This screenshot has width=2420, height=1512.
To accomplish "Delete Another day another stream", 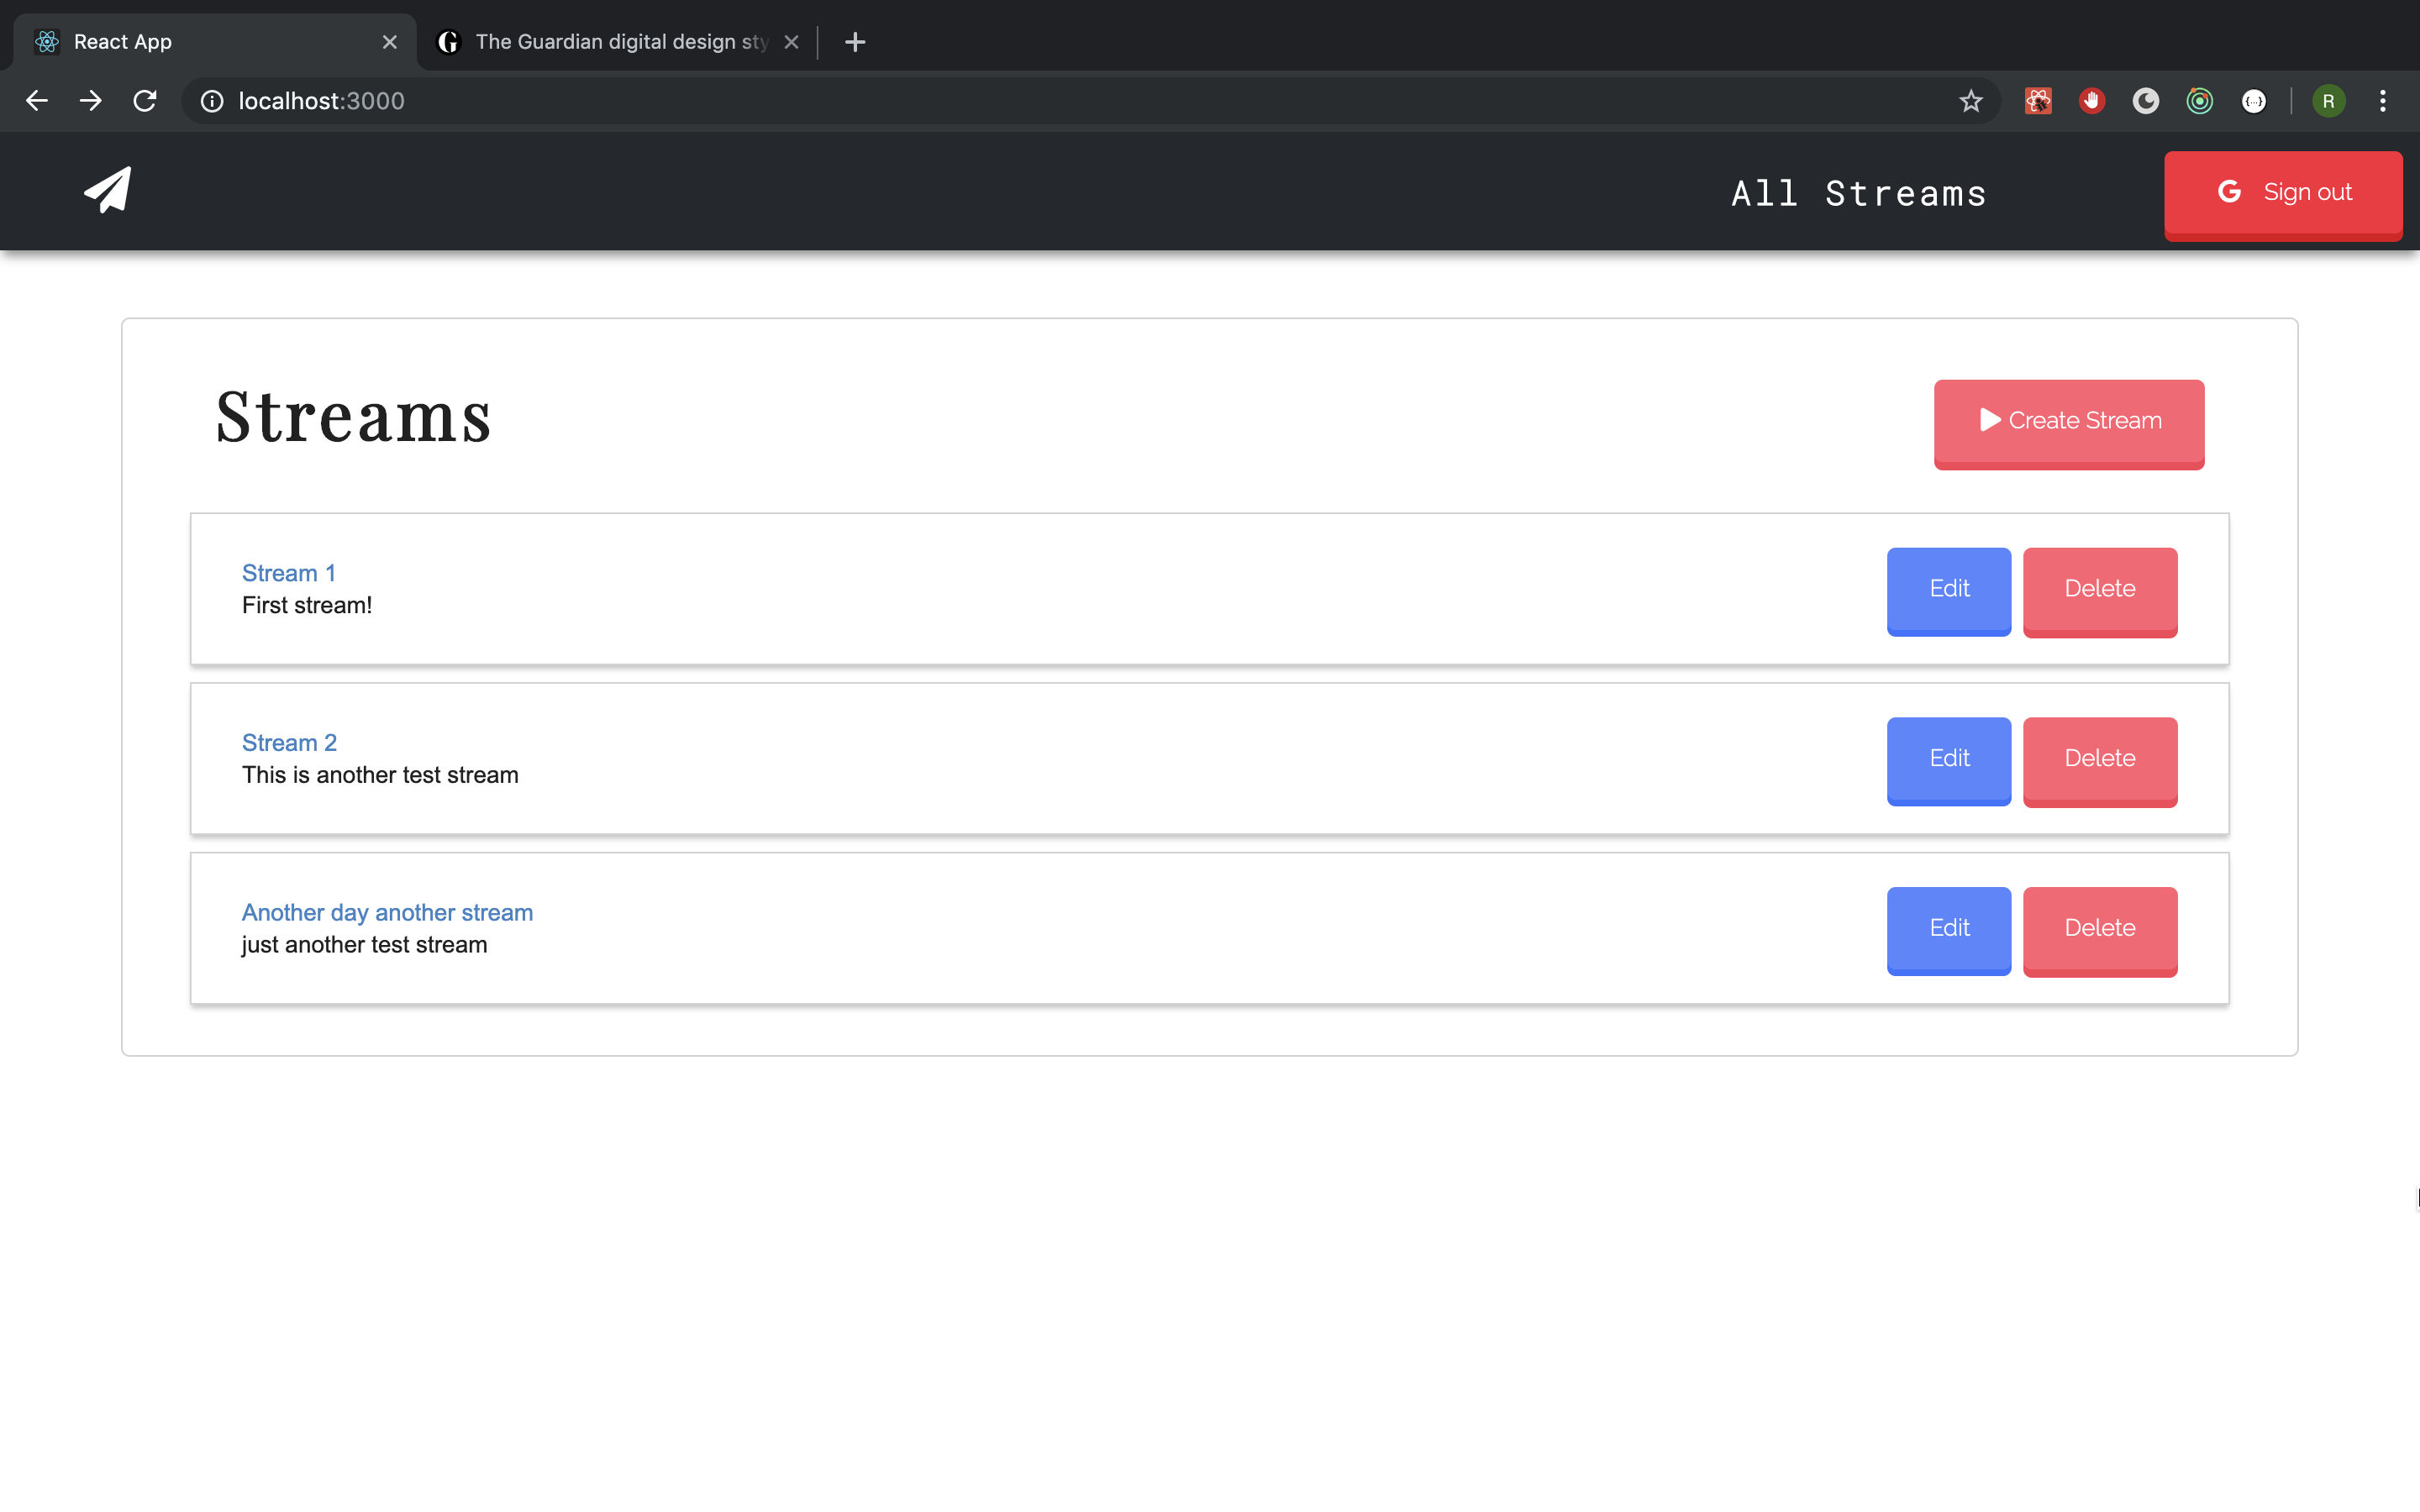I will [2100, 931].
